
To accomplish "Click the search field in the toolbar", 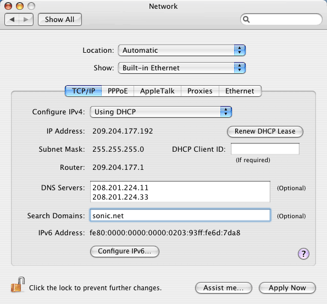I will click(281, 19).
